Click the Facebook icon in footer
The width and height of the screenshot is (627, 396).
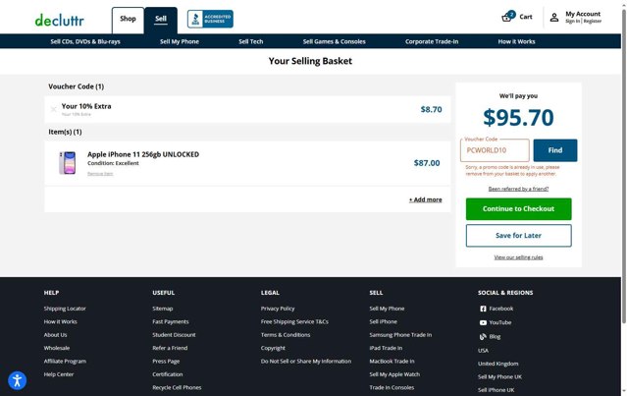tap(483, 309)
